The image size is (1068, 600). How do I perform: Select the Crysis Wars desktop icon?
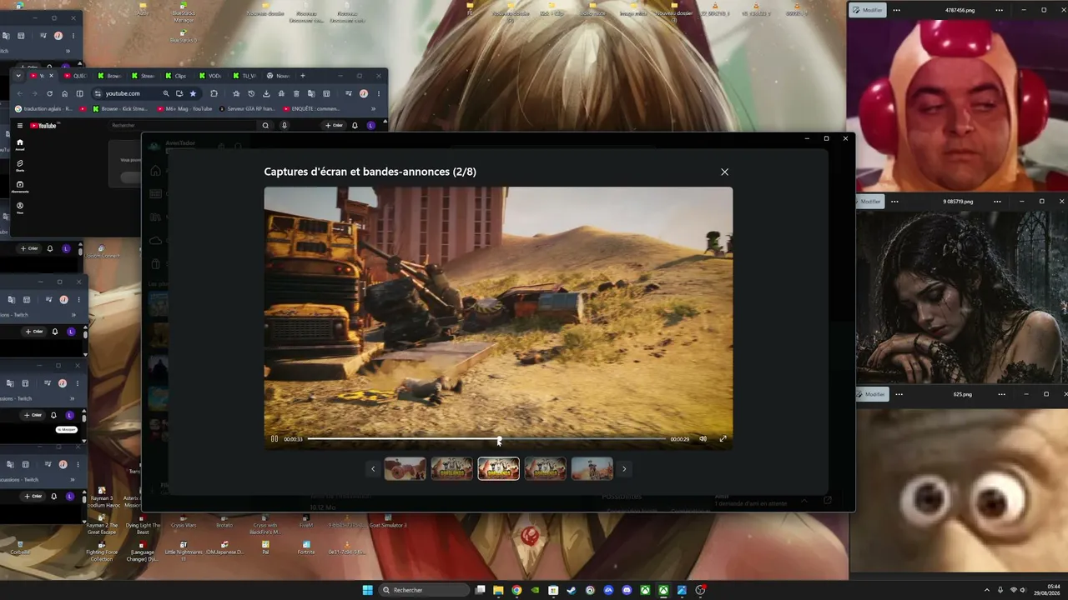184,521
